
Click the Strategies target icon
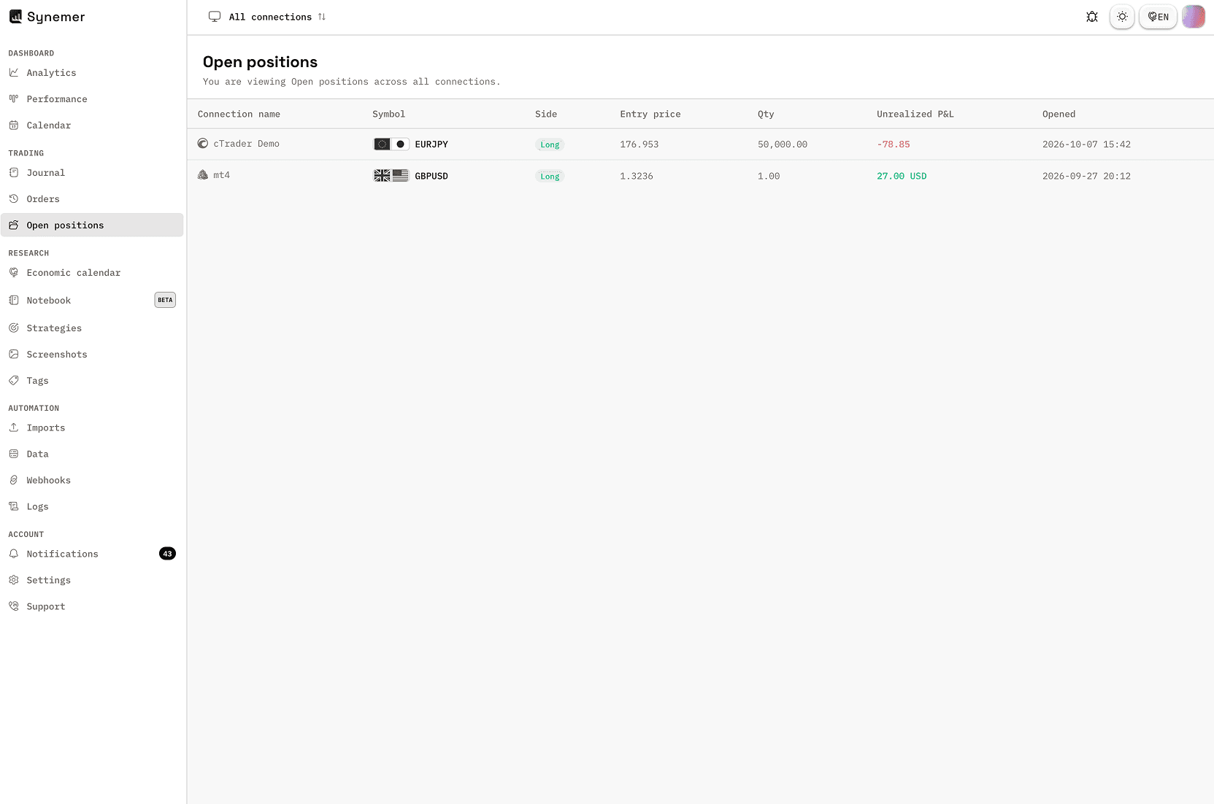click(x=13, y=328)
